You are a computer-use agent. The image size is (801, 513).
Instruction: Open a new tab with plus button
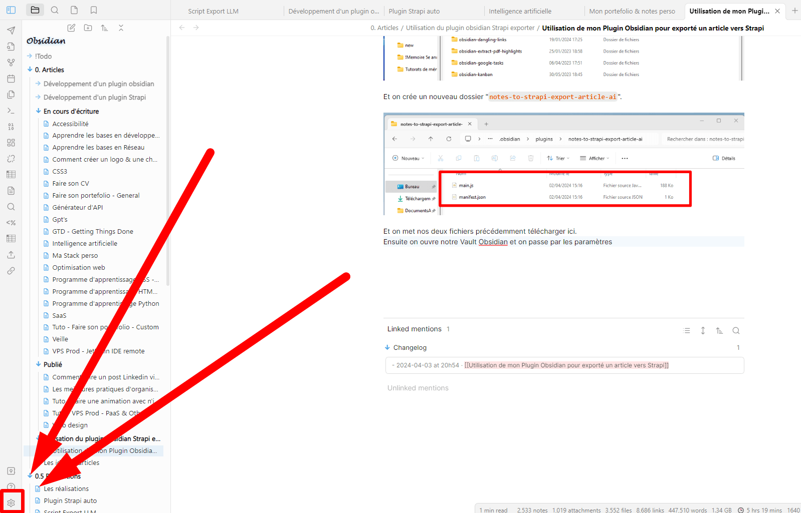coord(794,11)
